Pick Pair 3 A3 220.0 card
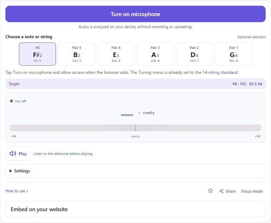The width and height of the screenshot is (271, 223). [155, 54]
